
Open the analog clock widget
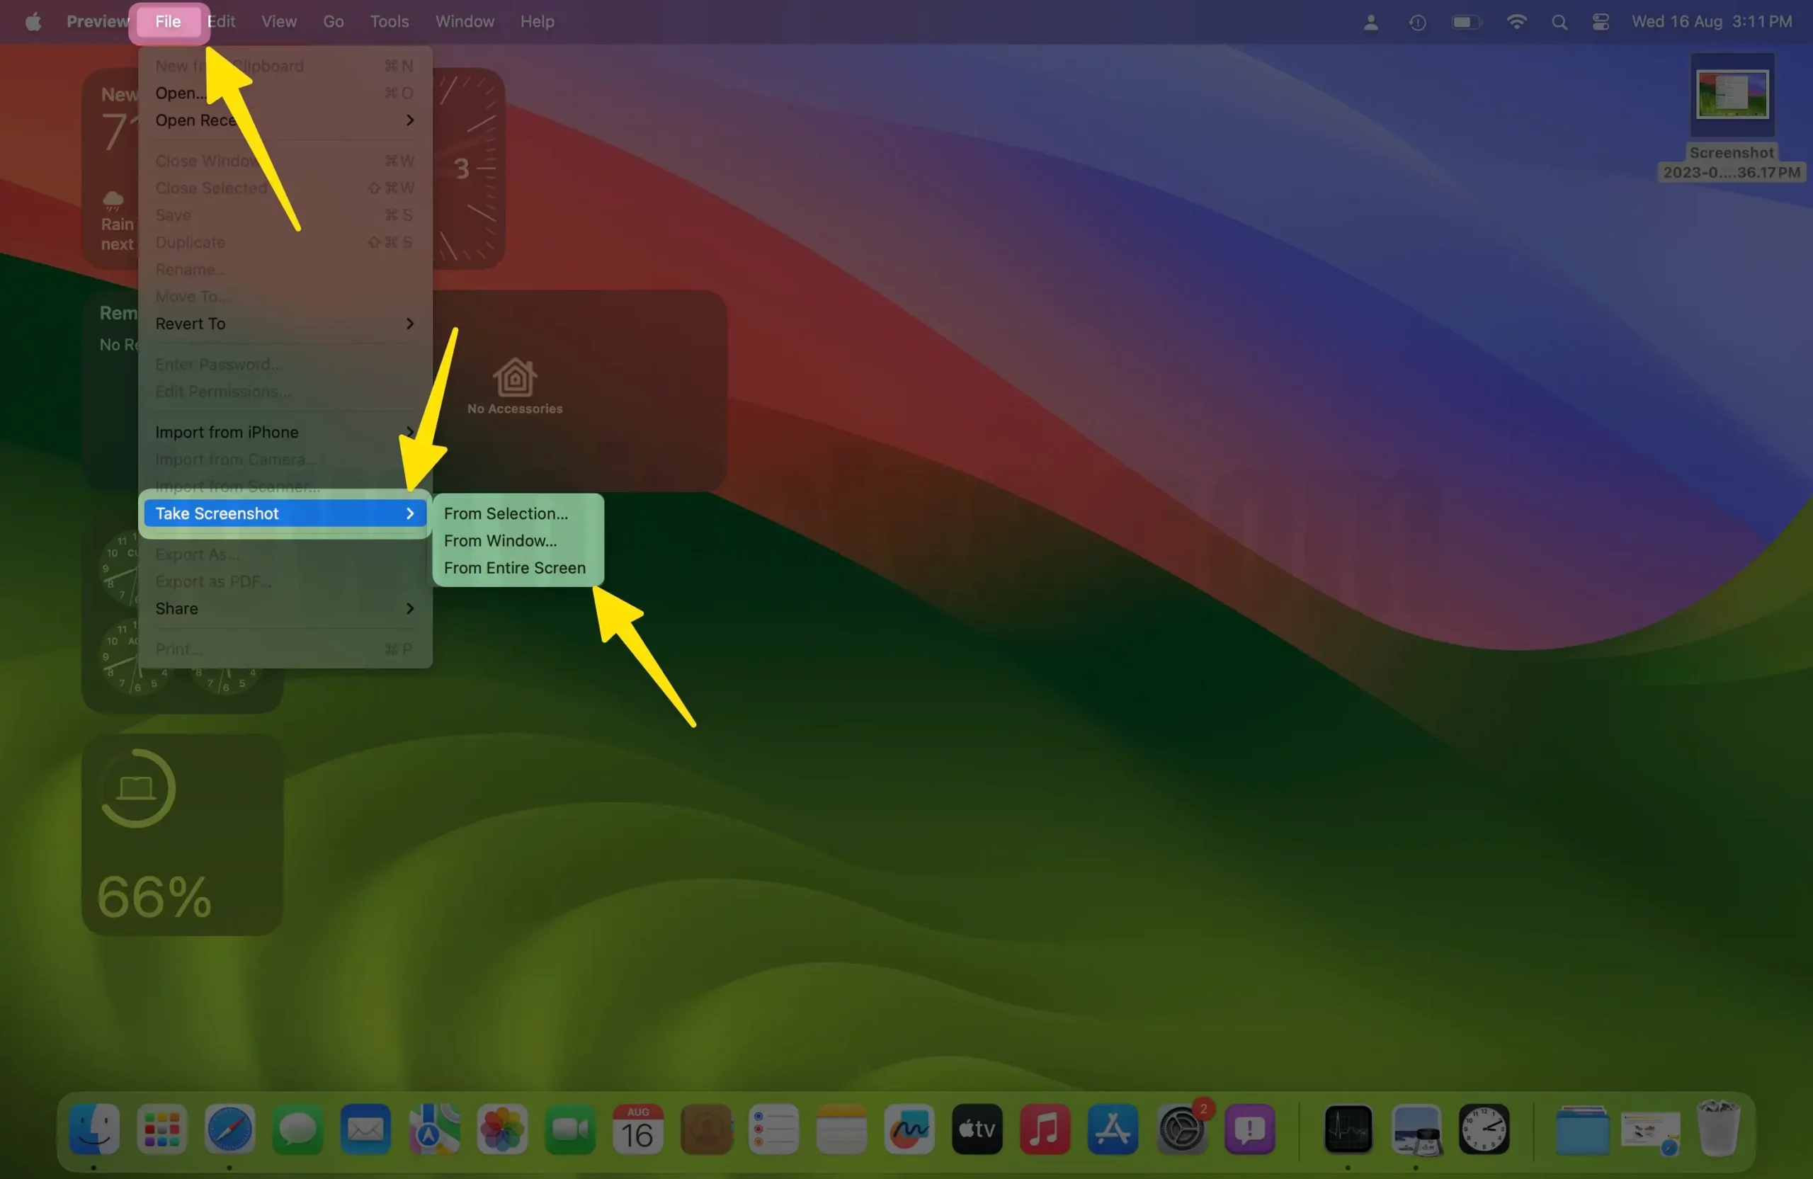pyautogui.click(x=469, y=169)
